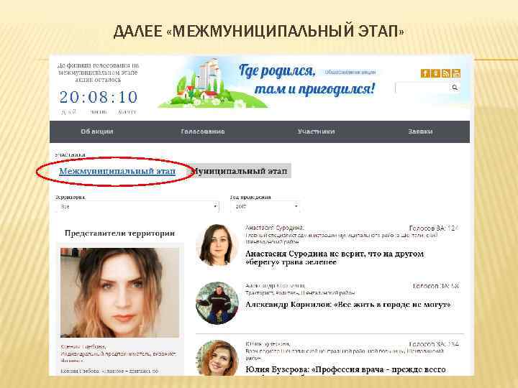Switch to the «Муниципальный этап» tab
The image size is (518, 388).
click(240, 171)
